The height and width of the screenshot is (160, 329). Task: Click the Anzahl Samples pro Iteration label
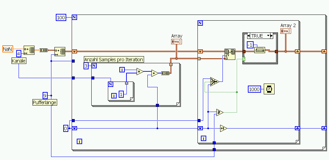pos(114,60)
